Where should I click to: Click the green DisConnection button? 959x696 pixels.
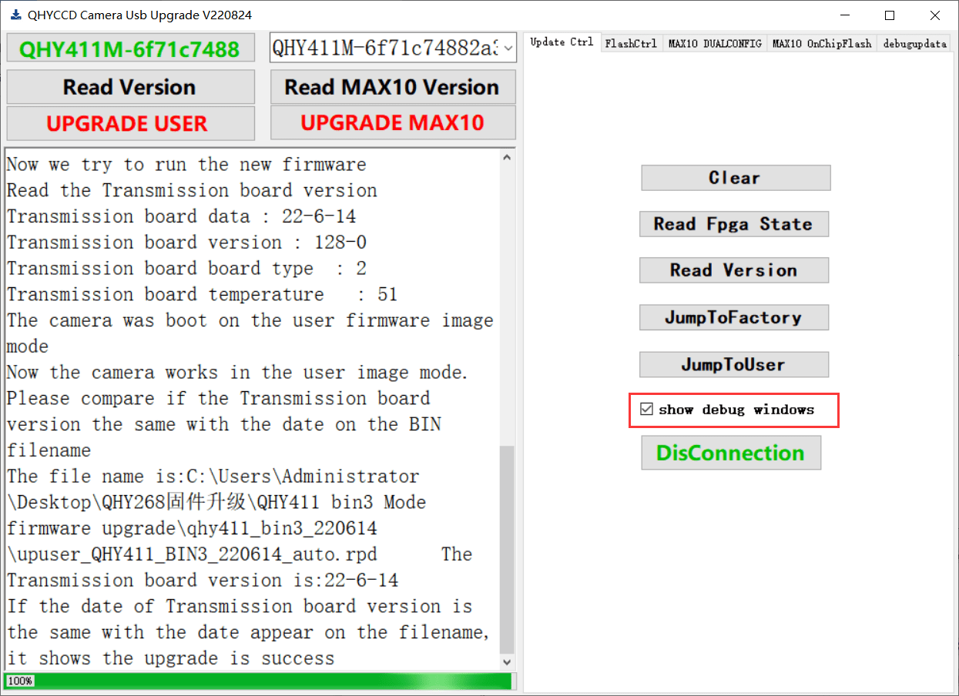tap(731, 453)
